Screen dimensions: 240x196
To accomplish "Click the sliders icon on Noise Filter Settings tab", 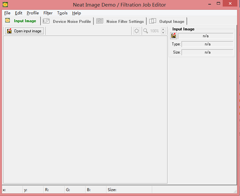I will [100, 21].
